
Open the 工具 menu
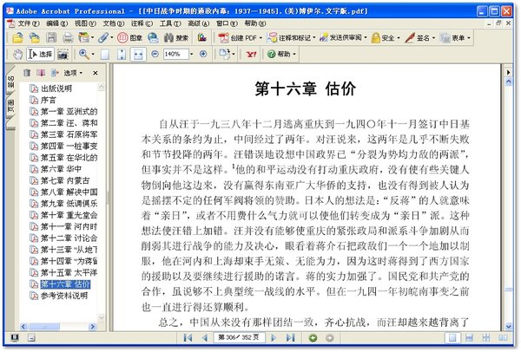click(170, 23)
